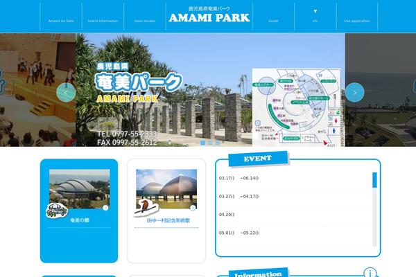Click the stage performance slide on left
Image resolution: width=416 pixels, height=277 pixels.
pyautogui.click(x=37, y=90)
